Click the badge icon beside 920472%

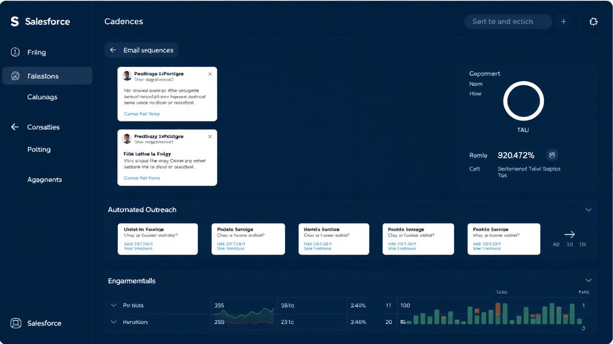click(552, 155)
